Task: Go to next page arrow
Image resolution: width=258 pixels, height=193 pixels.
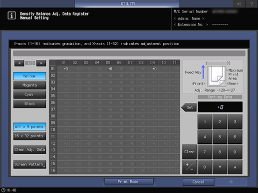Action: click(x=41, y=63)
